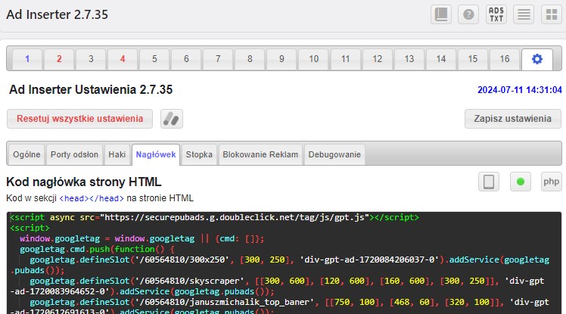
Task: Open the Ogólne settings tab
Action: pyautogui.click(x=26, y=154)
